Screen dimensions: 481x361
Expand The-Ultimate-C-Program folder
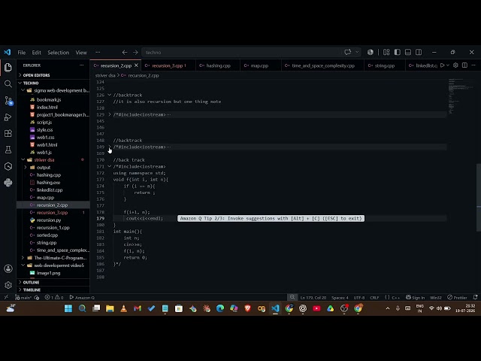pyautogui.click(x=53, y=258)
